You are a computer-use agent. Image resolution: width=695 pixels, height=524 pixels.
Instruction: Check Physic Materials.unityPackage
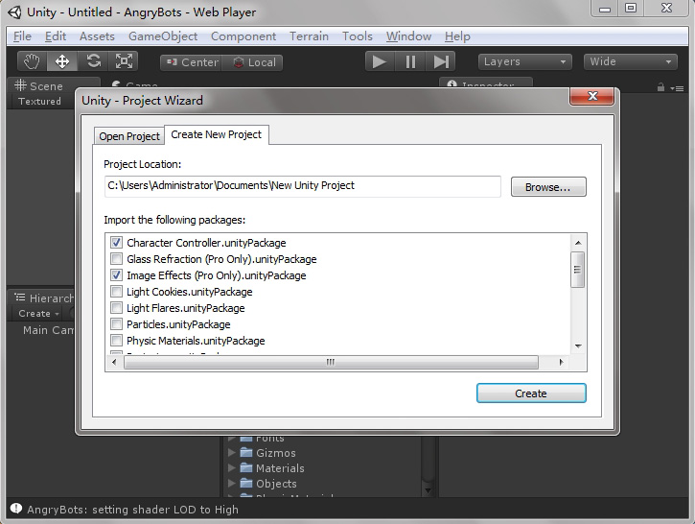point(116,341)
